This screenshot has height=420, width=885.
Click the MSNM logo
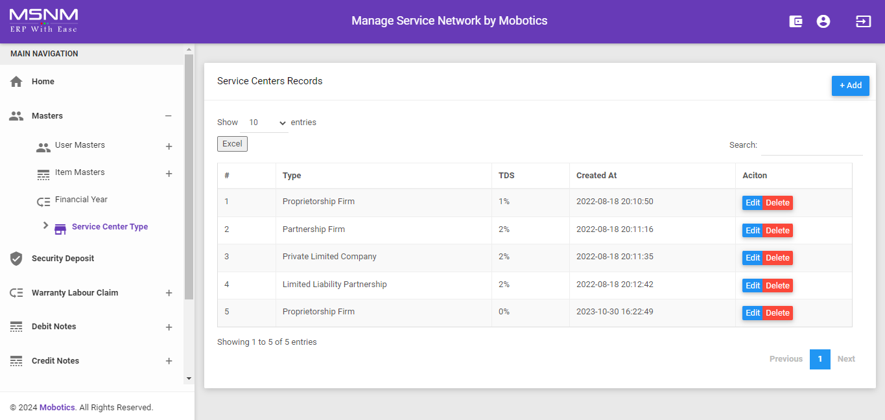[43, 21]
